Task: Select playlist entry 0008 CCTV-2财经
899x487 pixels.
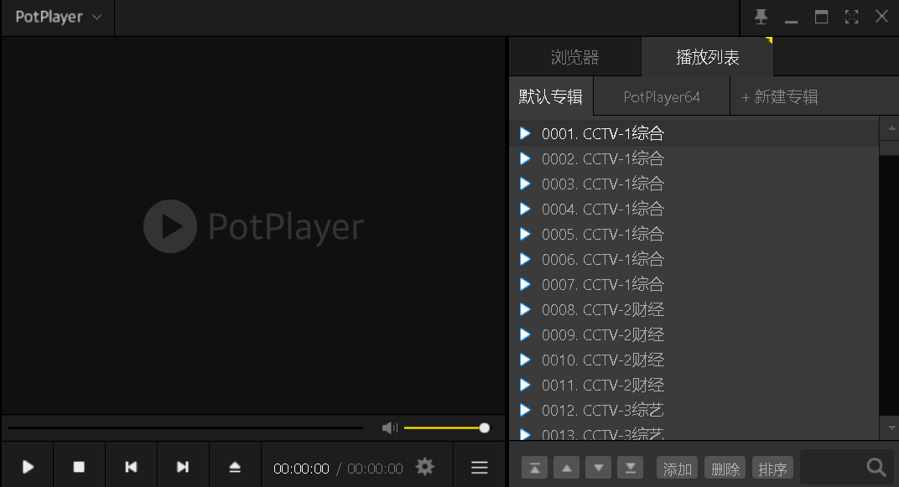Action: coord(604,309)
